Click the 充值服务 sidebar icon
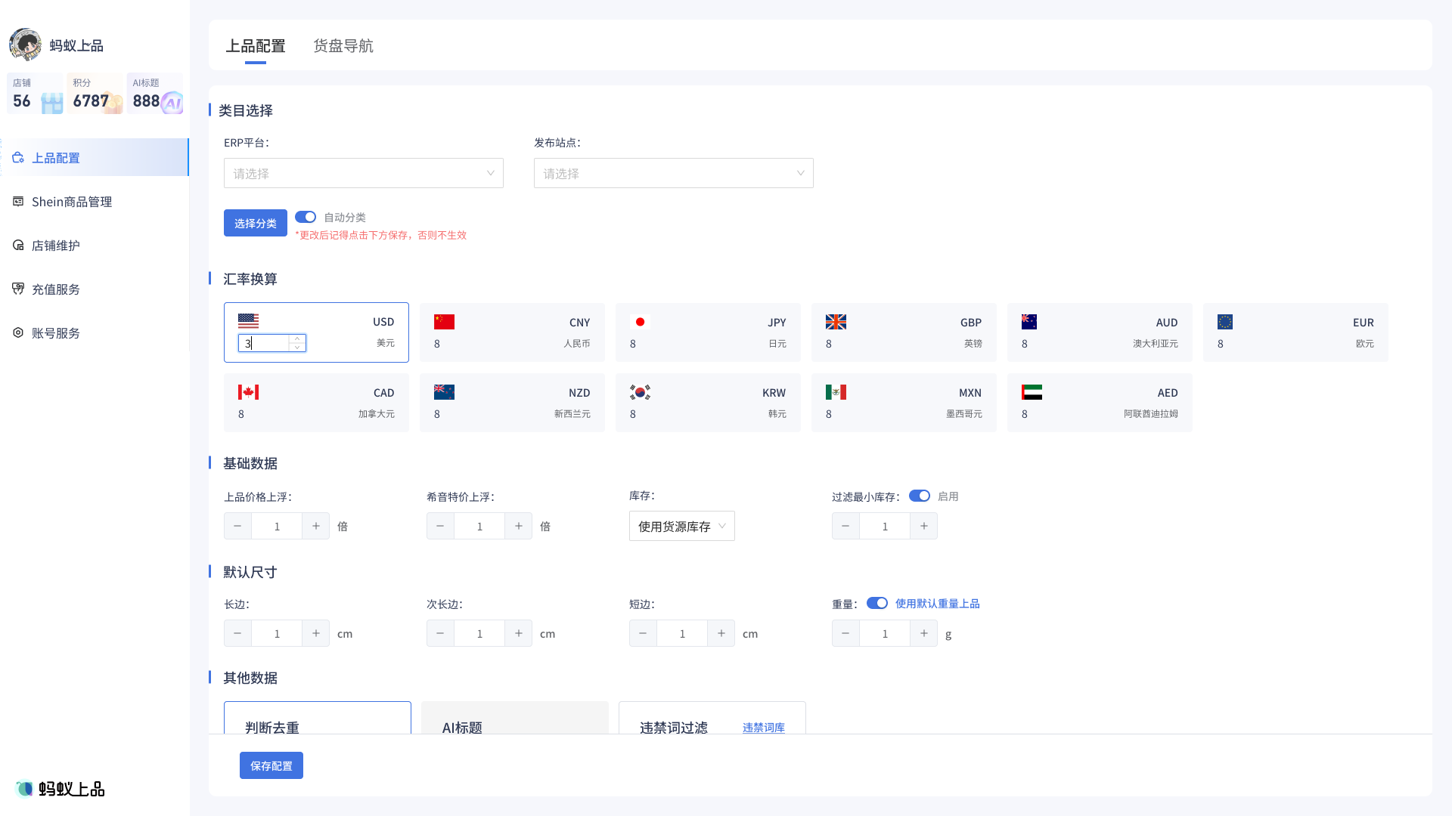Image resolution: width=1452 pixels, height=816 pixels. tap(18, 289)
